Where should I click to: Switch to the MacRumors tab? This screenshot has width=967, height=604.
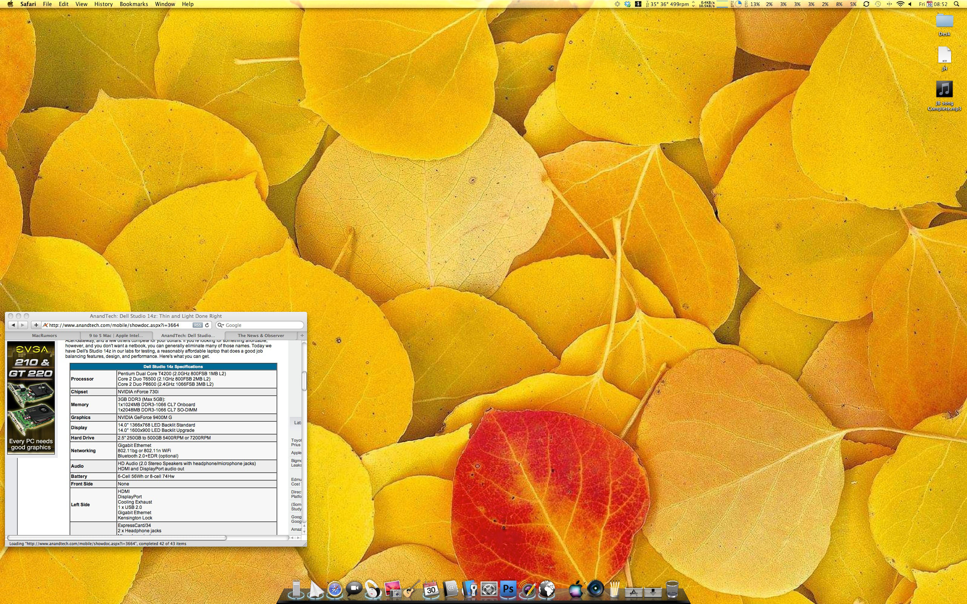pos(44,336)
